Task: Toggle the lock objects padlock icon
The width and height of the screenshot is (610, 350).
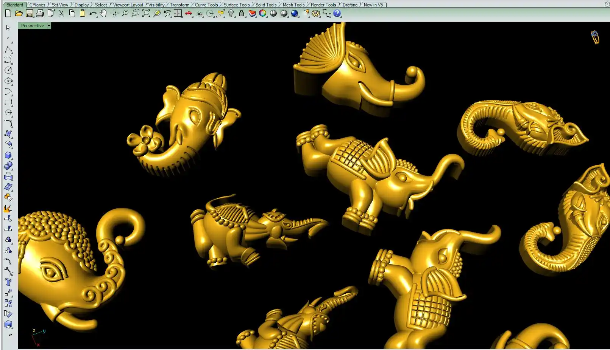Action: pyautogui.click(x=242, y=14)
